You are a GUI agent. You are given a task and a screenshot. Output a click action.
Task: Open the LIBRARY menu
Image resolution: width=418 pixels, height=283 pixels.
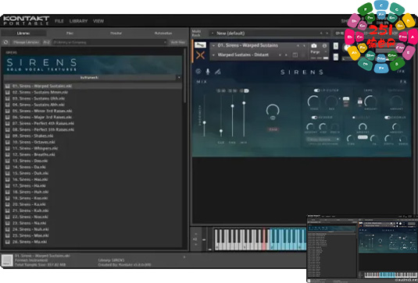click(78, 21)
